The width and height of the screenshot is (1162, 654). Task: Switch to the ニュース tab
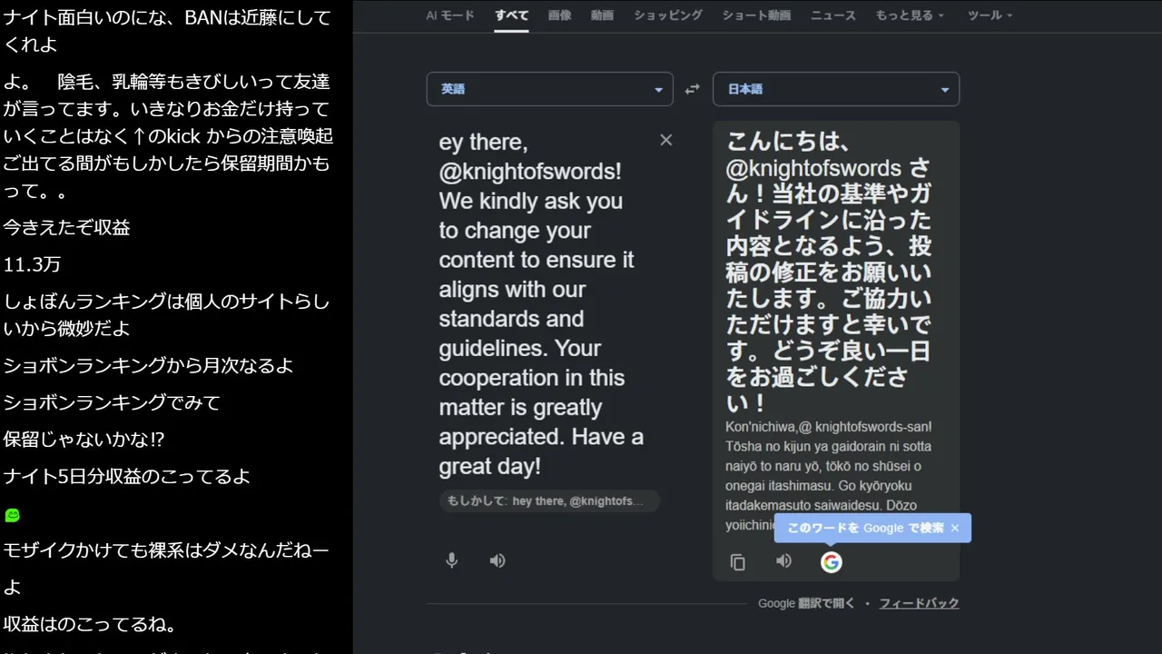coord(833,15)
